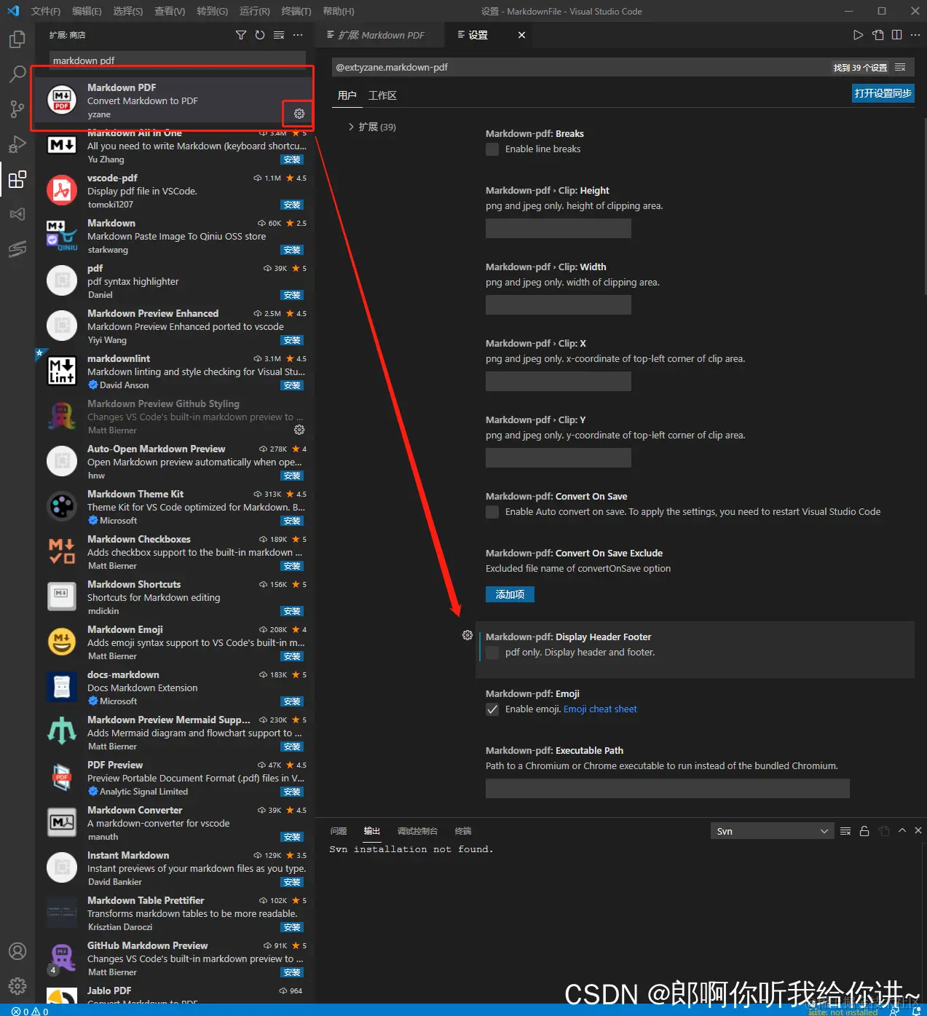
Task: Expand the 扩展 (39) tree node
Action: pos(372,127)
